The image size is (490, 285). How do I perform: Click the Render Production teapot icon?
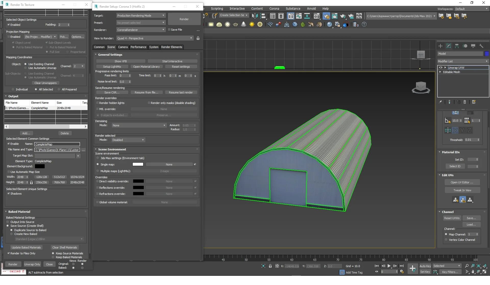[x=343, y=16]
